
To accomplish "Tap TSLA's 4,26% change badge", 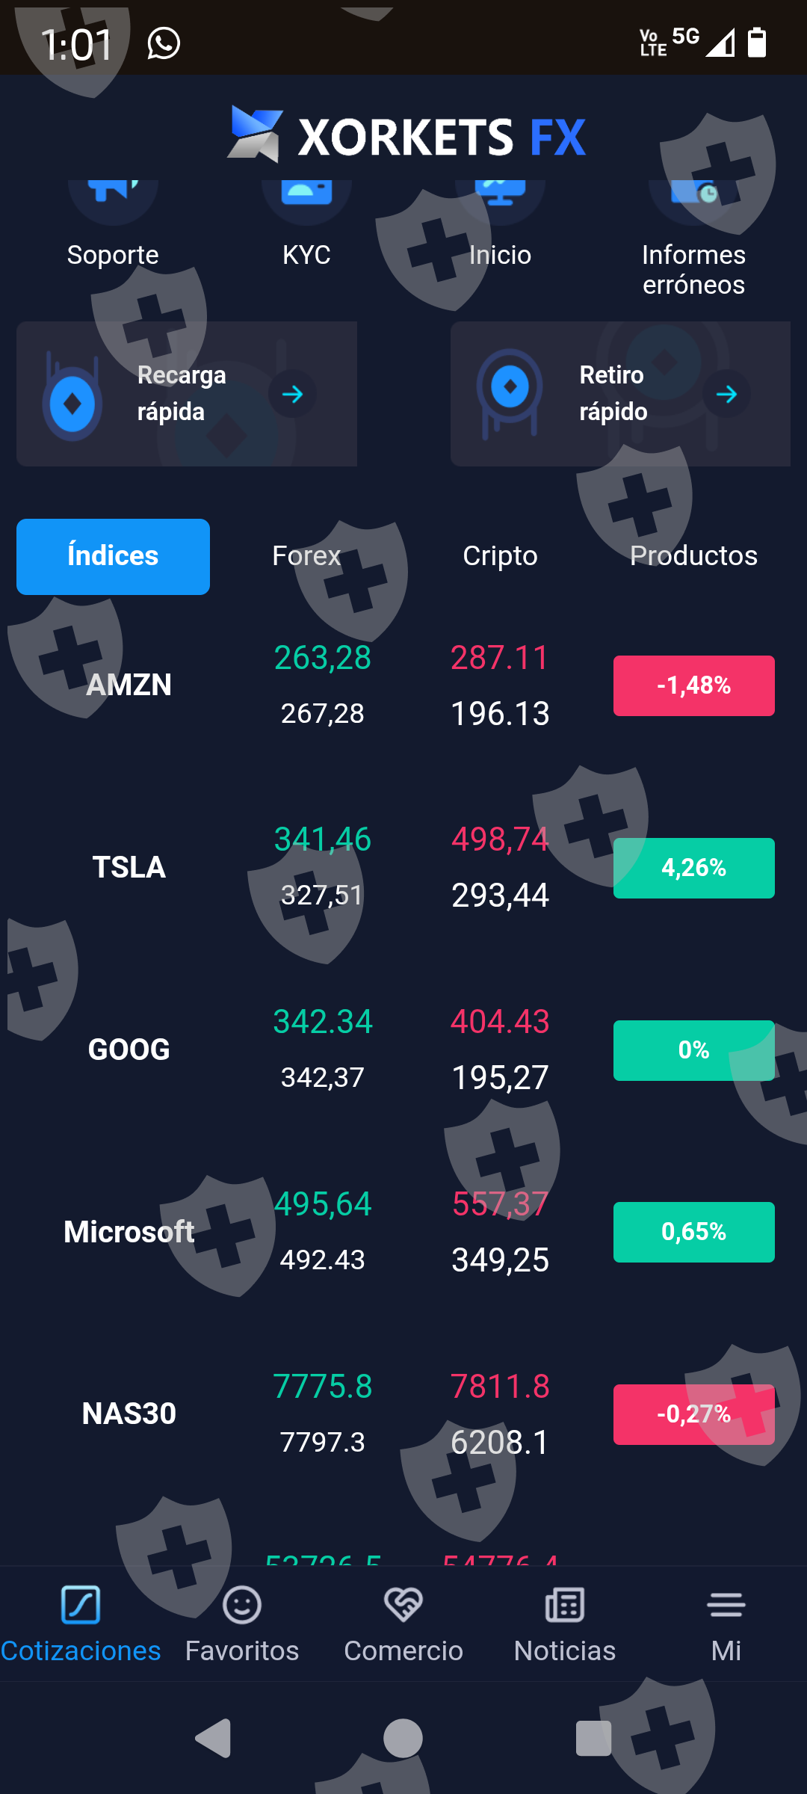I will coord(693,868).
